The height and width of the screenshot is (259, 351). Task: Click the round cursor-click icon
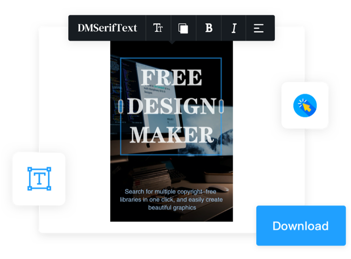[305, 106]
